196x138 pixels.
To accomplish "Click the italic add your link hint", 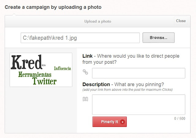I will coord(127,90).
